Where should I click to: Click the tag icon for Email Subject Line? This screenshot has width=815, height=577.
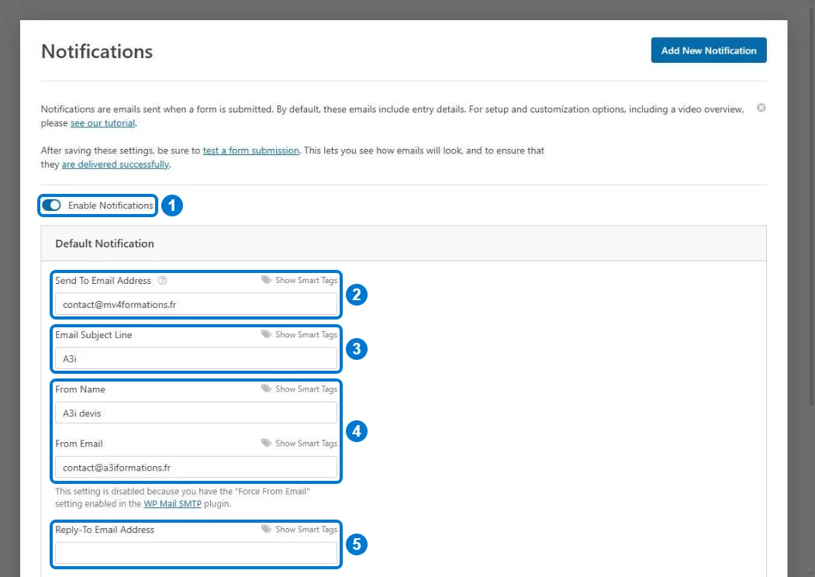click(266, 334)
